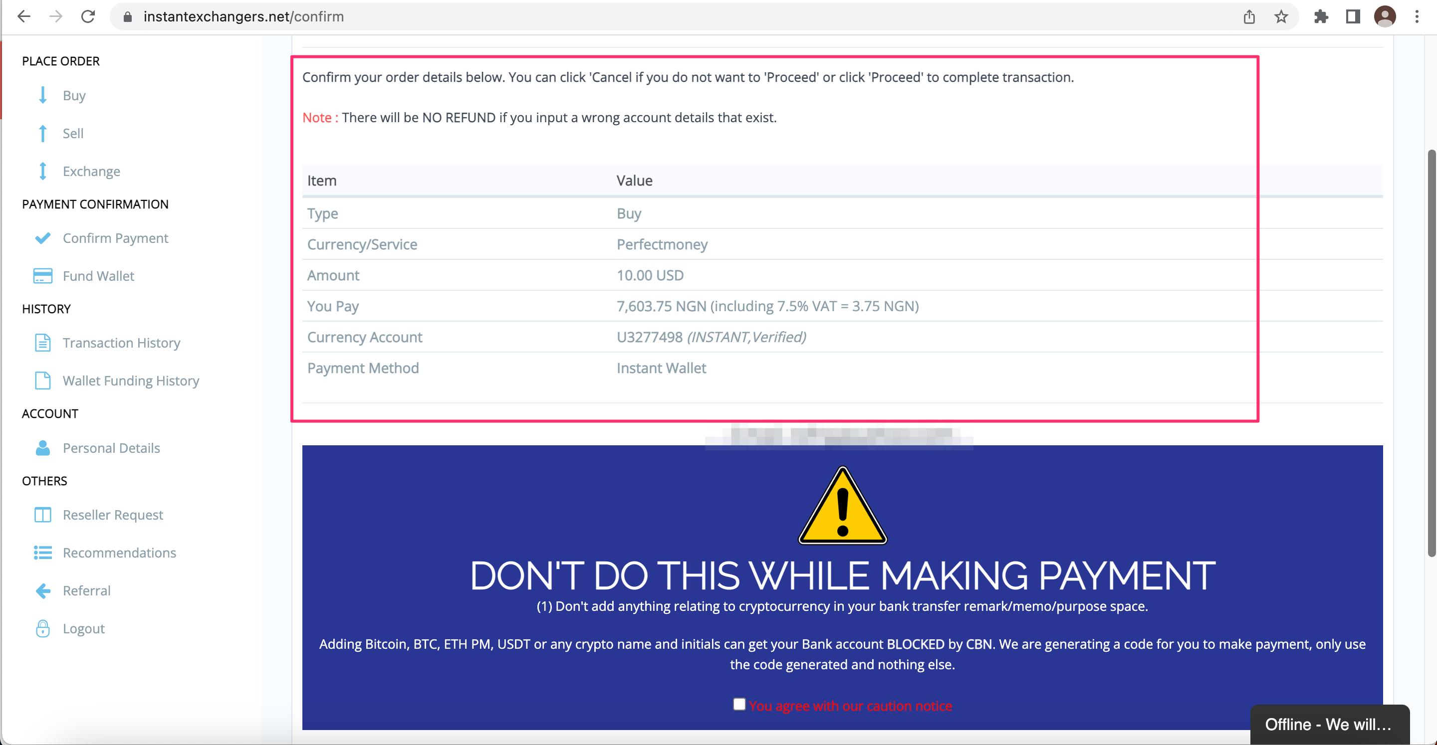Expand the PAYMENT CONFIRMATION section
Screen dimensions: 1437x745
click(95, 203)
